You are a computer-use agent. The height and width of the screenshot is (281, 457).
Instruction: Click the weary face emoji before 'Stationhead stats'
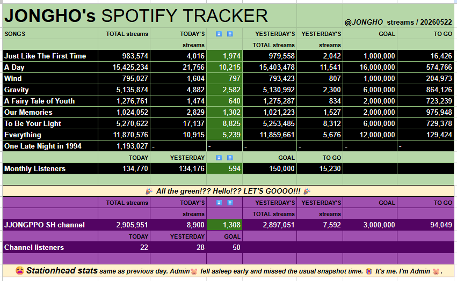tap(20, 271)
